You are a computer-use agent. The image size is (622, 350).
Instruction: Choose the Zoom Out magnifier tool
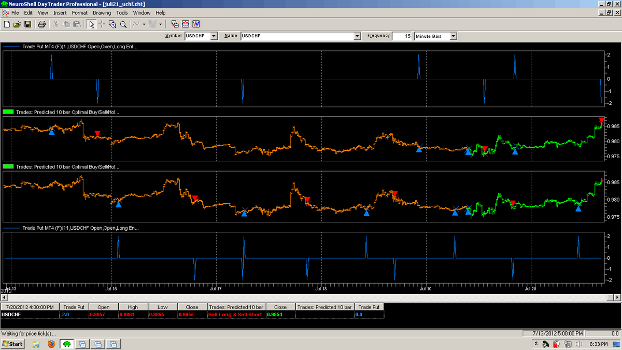(123, 24)
